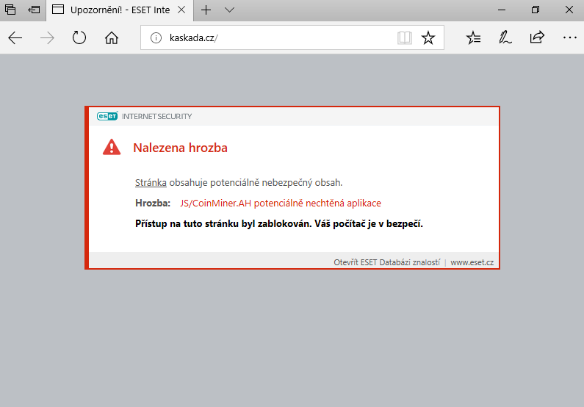
Task: Open the Otevřít ESET Databázi znalostí link
Action: [x=386, y=262]
